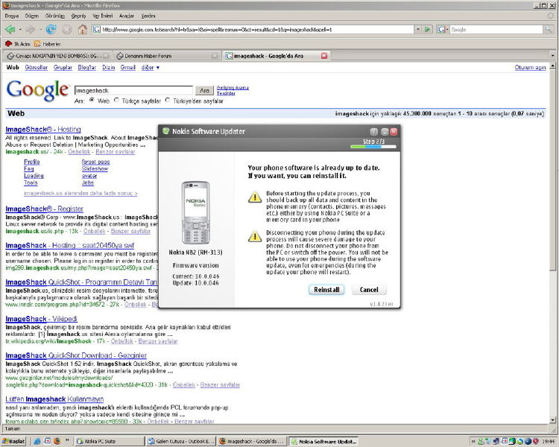The width and height of the screenshot is (559, 447).
Task: Go to the Firefox Home page icon
Action: coord(83,30)
